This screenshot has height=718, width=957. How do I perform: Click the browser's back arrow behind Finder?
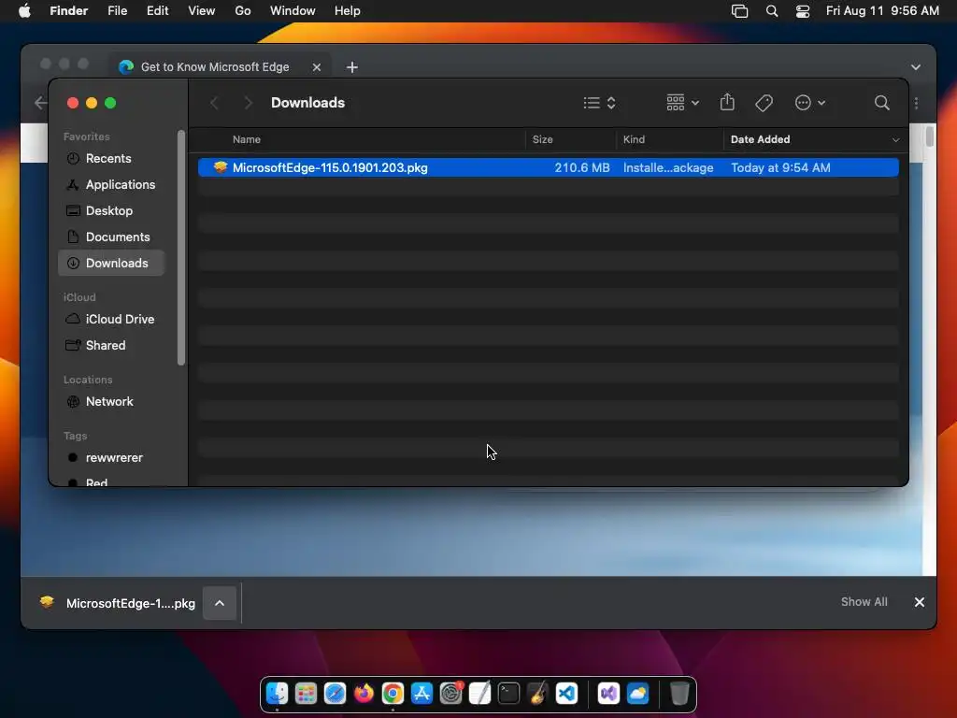coord(40,103)
